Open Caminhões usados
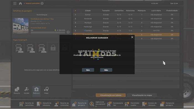Viewport: 194px width, 109px height. click(132, 104)
